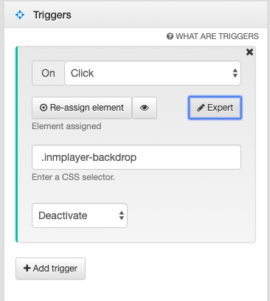Image resolution: width=270 pixels, height=301 pixels.
Task: Toggle the Expert mode button
Action: (x=215, y=108)
